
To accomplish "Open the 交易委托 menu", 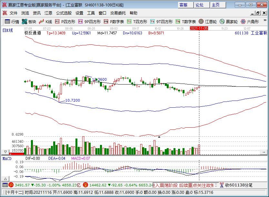I will click(x=118, y=13).
